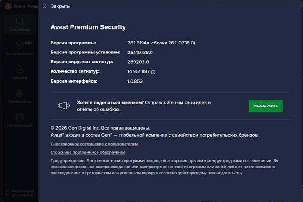The height and width of the screenshot is (202, 303).
Task: Select the Состояние shield icon in sidebar
Action: point(19,21)
